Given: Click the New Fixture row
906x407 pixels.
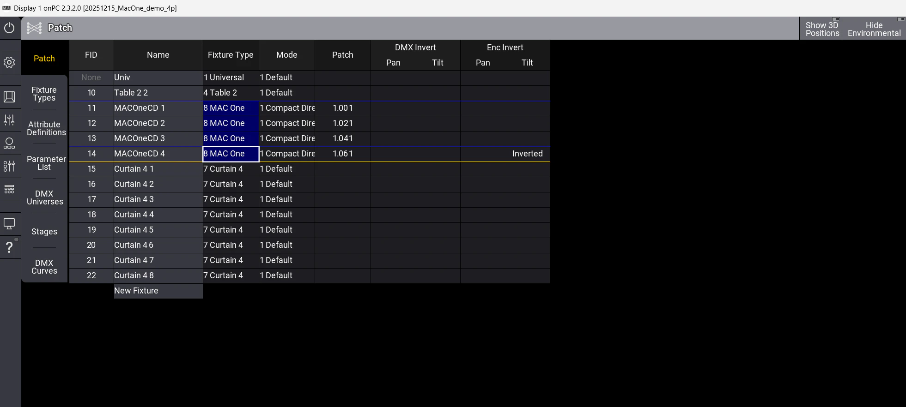Looking at the screenshot, I should 158,291.
